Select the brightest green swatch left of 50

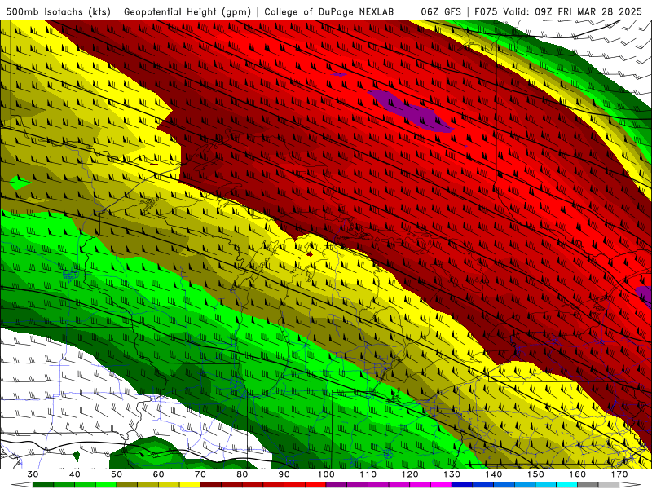(x=106, y=485)
